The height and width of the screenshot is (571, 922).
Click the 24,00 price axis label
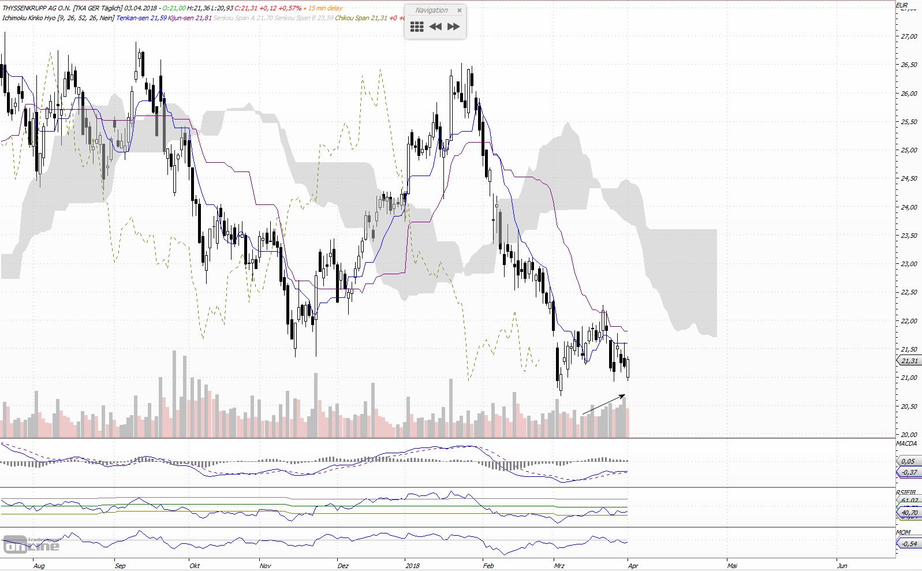(909, 207)
